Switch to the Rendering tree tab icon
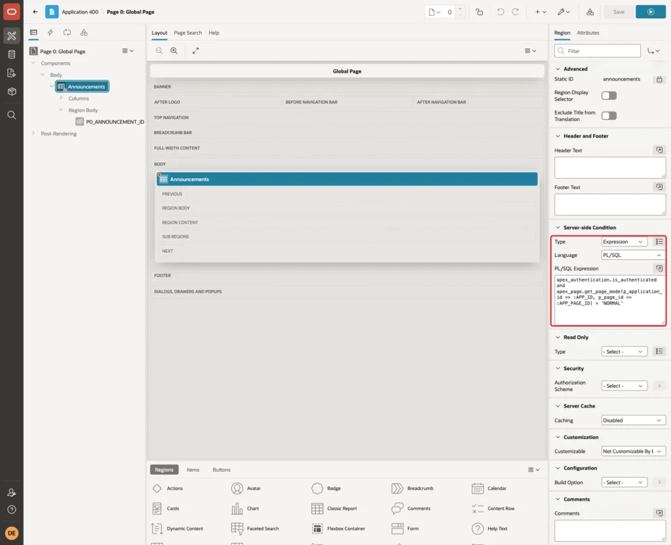The height and width of the screenshot is (545, 671). point(33,33)
